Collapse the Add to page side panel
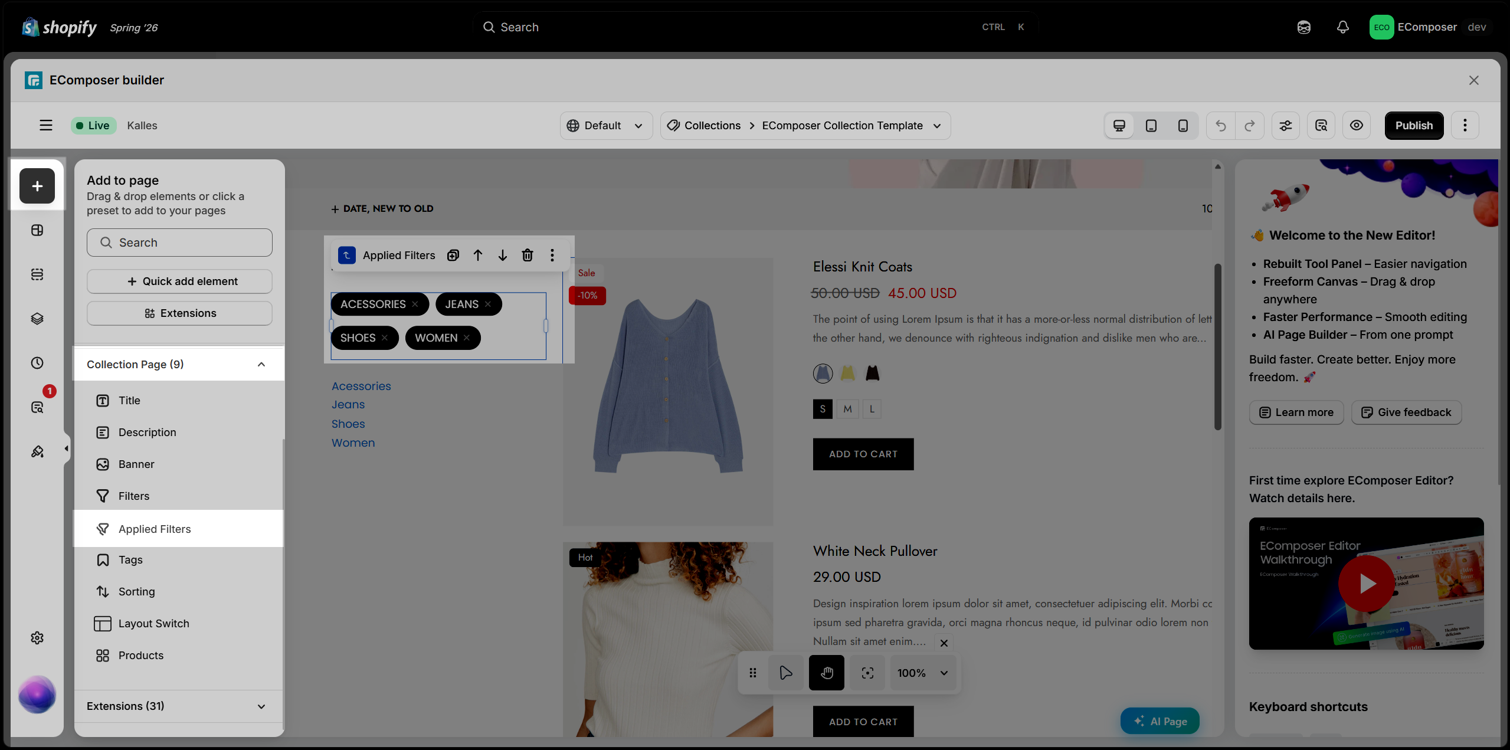The image size is (1510, 750). 67,449
